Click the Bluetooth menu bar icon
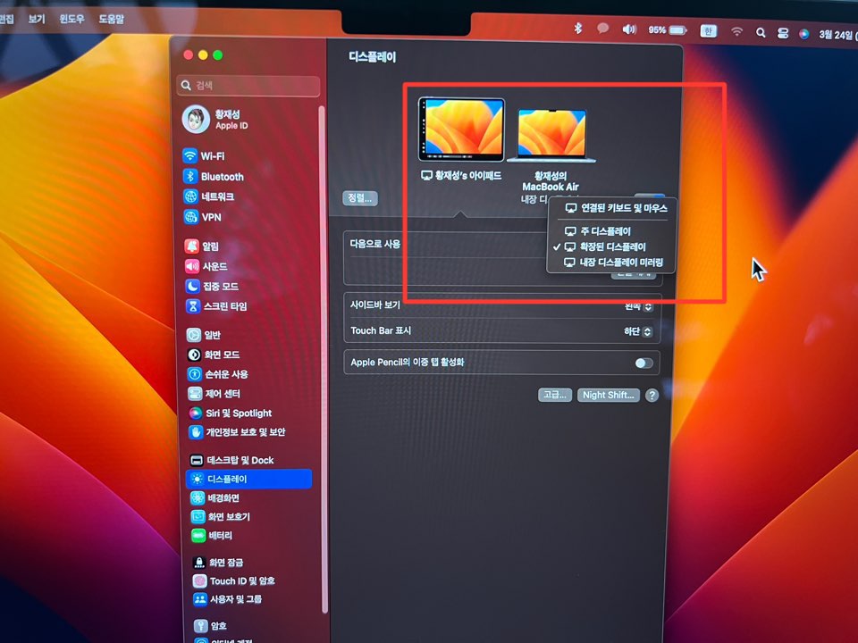Screen dimensions: 858x643 point(578,28)
